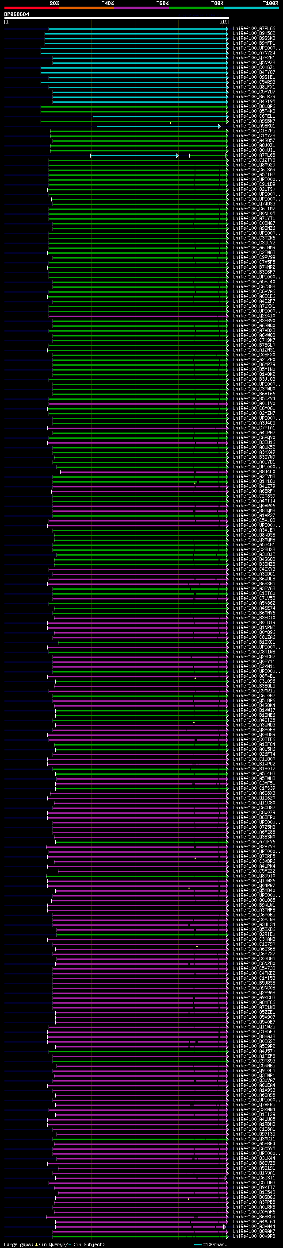Open hit UniRef100_B9HFP1
This screenshot has height=1248, width=283.
tap(253, 43)
